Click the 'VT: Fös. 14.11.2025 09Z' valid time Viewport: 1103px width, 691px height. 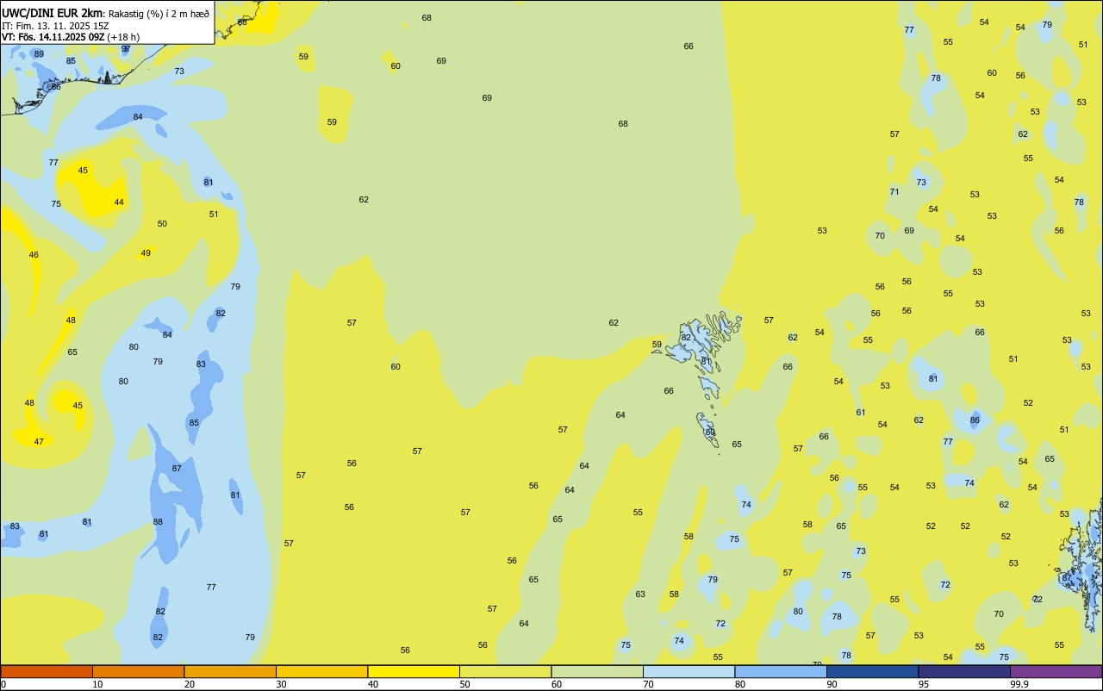tap(53, 37)
